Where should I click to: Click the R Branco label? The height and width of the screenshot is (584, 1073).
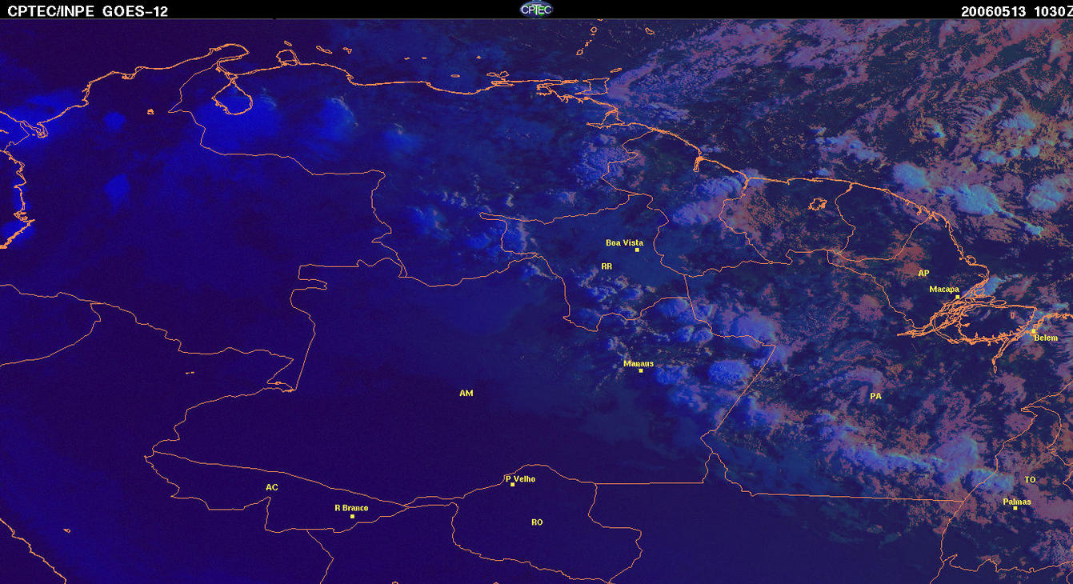(351, 508)
